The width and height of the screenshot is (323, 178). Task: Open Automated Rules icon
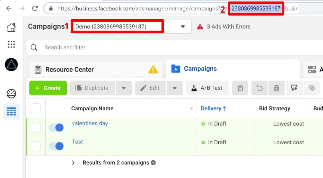[294, 88]
